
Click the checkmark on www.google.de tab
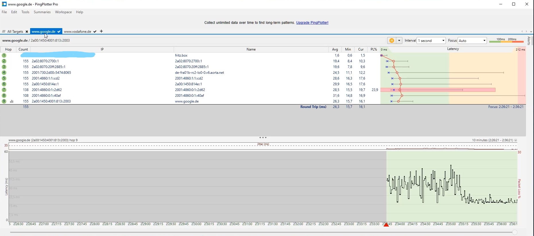coord(59,32)
